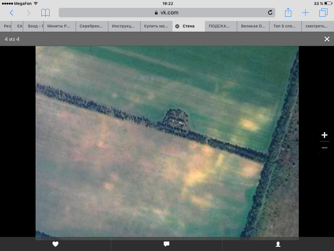Zoom in with the plus button
Screen dimensions: 334x251
324,135
